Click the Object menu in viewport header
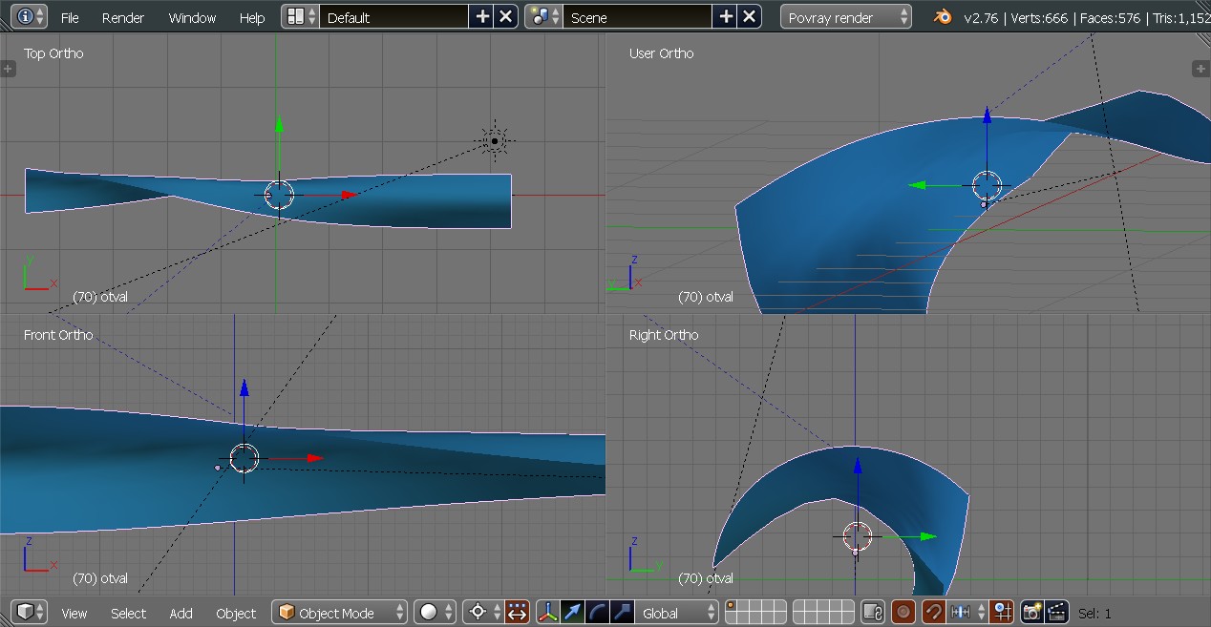The image size is (1211, 627). pos(236,613)
